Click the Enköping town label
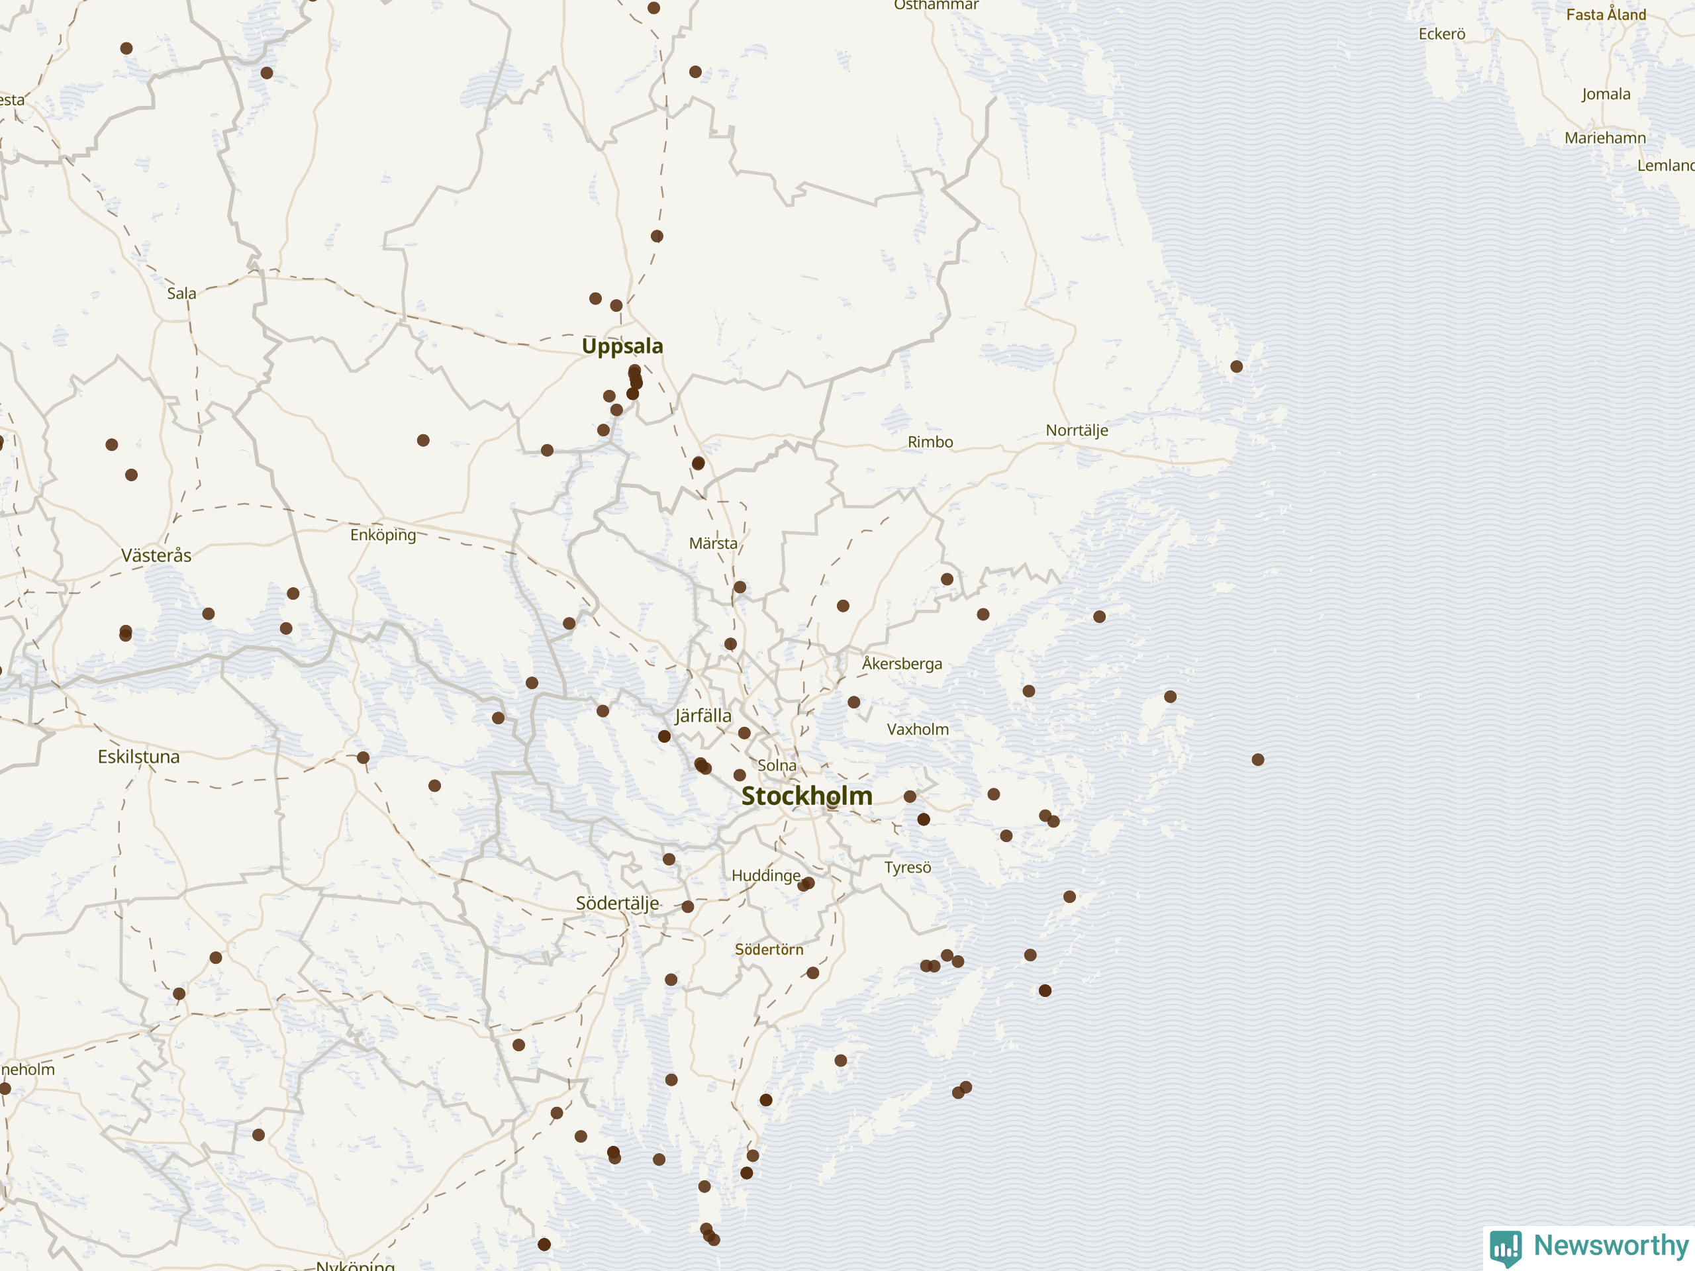This screenshot has width=1695, height=1271. pyautogui.click(x=383, y=536)
